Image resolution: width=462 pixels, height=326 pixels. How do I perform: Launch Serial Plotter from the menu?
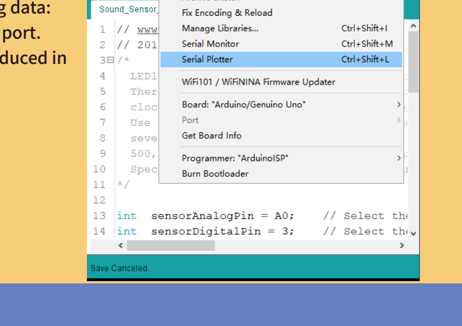pos(281,59)
